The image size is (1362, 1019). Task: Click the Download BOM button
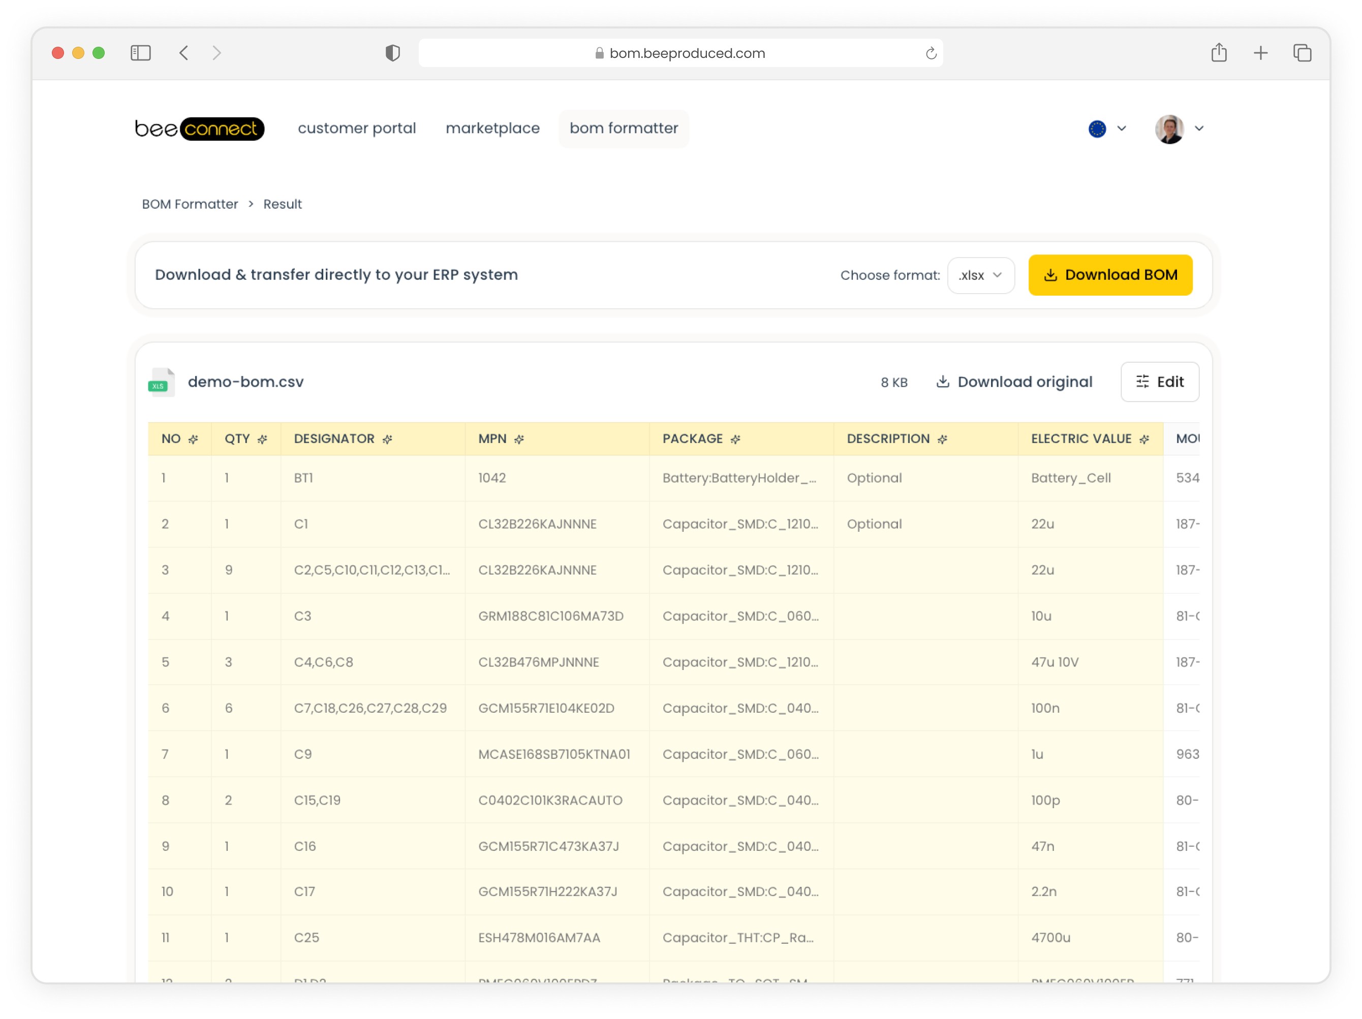pos(1110,275)
